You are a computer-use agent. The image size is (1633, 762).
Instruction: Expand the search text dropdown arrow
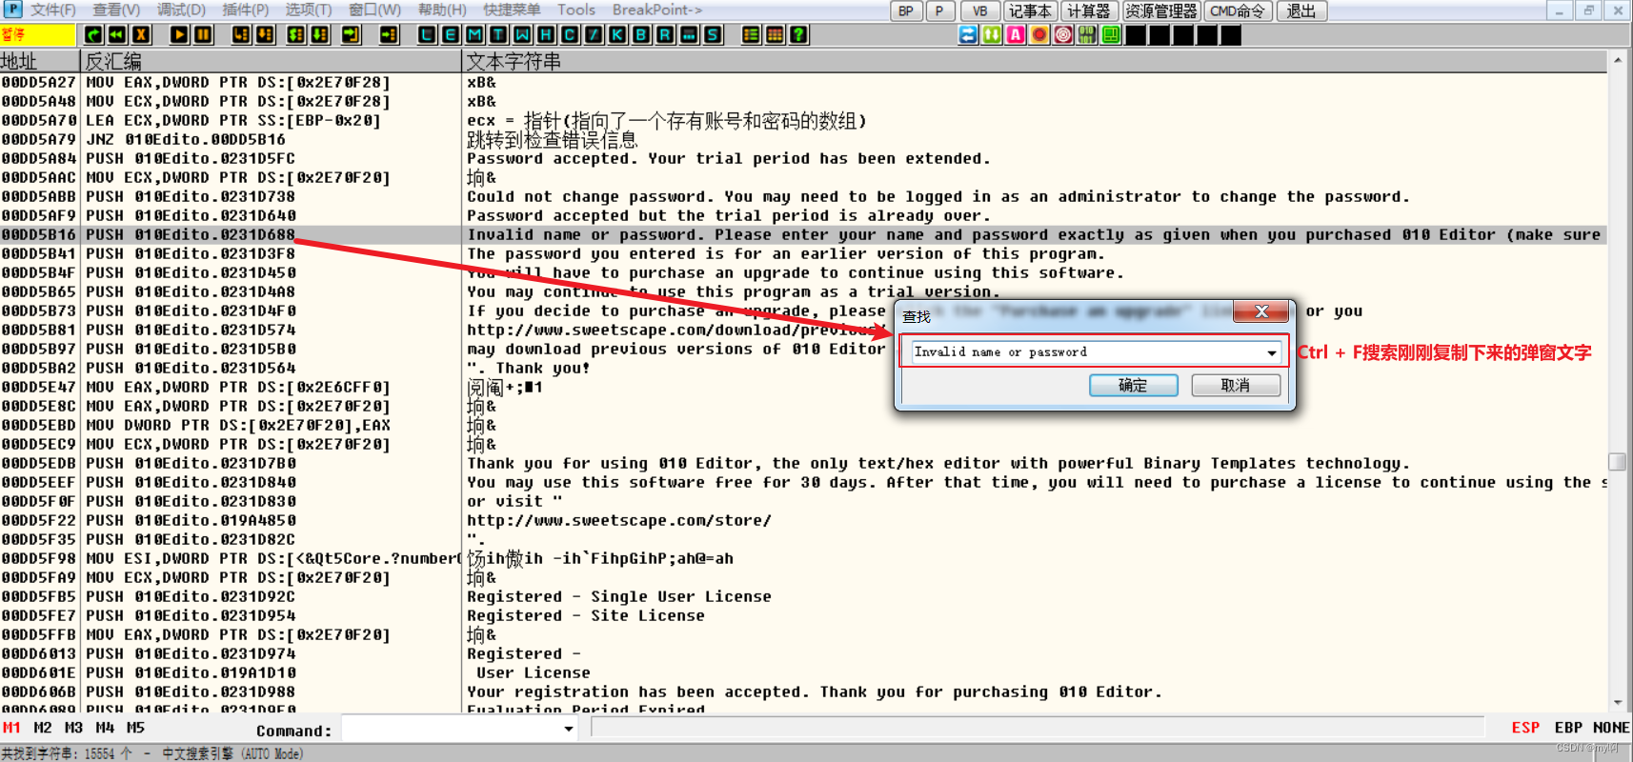(1272, 352)
